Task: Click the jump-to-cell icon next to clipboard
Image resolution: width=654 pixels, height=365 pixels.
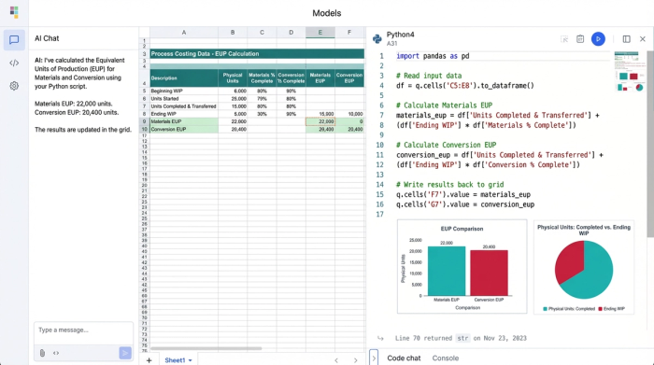Action: click(x=564, y=39)
